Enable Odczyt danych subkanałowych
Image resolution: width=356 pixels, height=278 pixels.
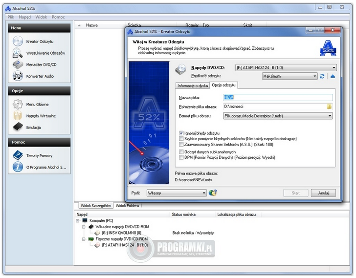(x=181, y=151)
